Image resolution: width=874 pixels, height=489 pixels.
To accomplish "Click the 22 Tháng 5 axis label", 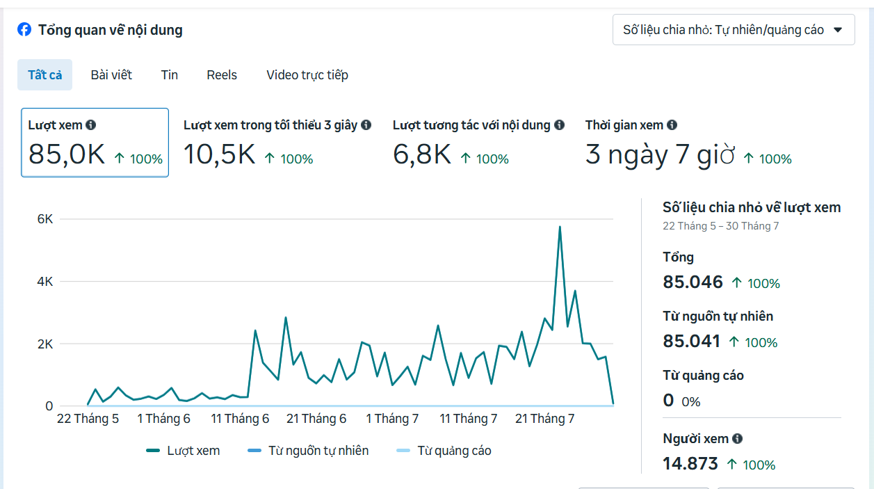I will point(88,419).
